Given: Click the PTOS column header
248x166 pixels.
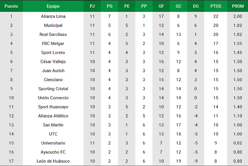Looking at the screenshot, I should pos(216,6).
